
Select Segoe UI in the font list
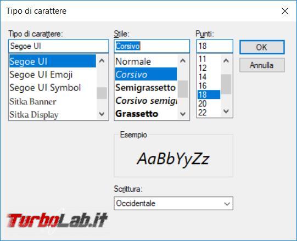pos(53,61)
